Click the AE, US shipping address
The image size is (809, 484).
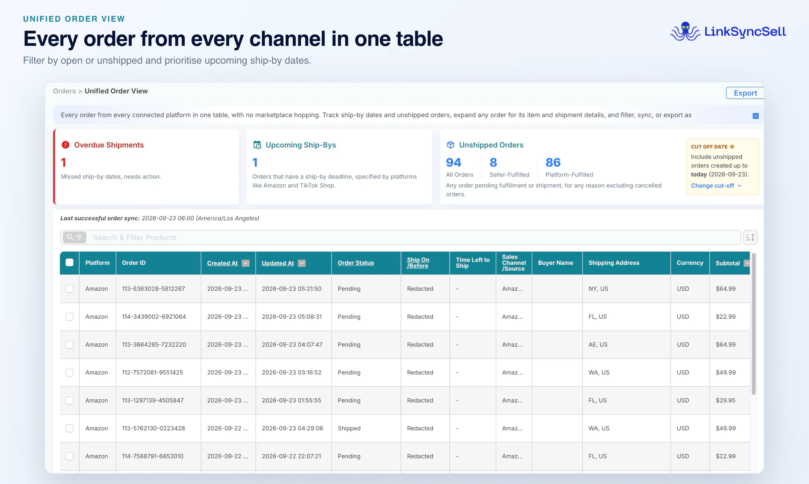pyautogui.click(x=598, y=345)
